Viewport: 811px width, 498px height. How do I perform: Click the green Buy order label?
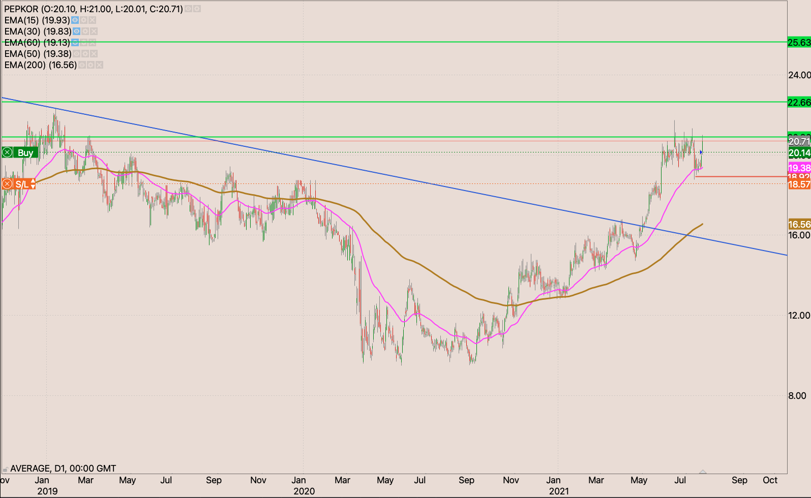(x=25, y=152)
